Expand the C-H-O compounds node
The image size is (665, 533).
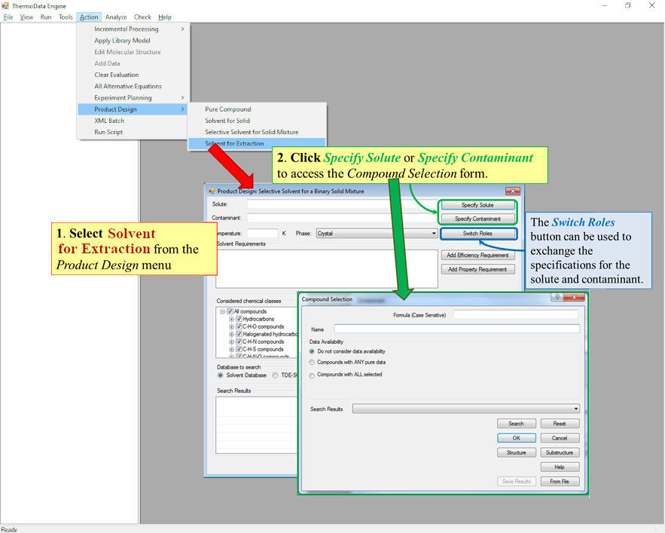(x=231, y=326)
